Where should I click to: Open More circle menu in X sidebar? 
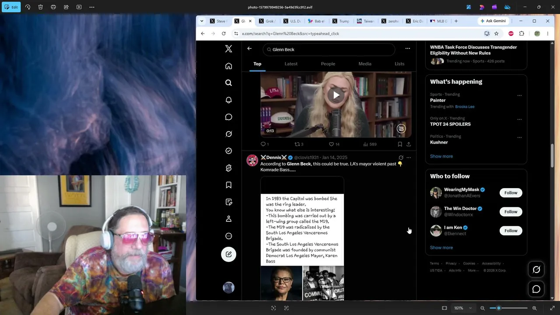point(228,236)
